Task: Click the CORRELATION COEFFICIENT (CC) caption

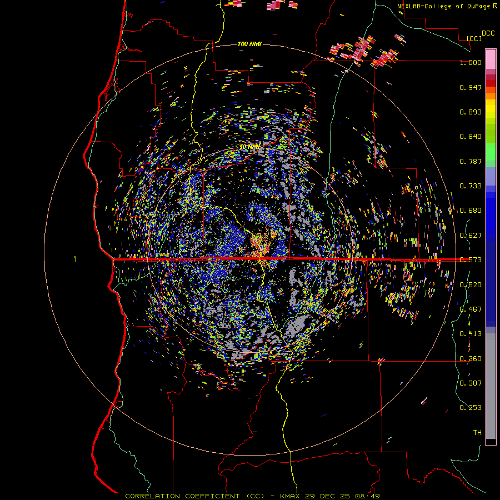Action: (x=195, y=496)
